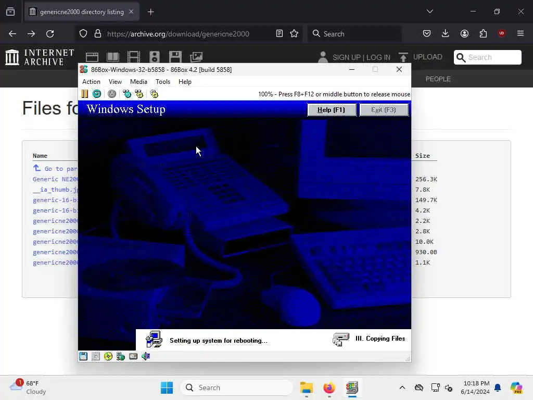
Task: Click network status icon in 86Box status bar
Action: click(x=121, y=356)
